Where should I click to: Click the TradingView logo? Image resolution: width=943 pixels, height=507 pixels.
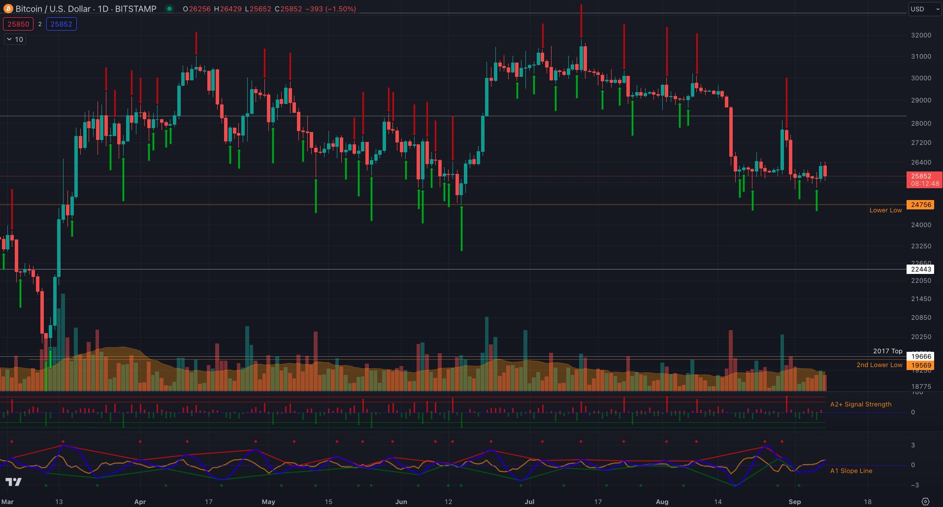pyautogui.click(x=14, y=482)
